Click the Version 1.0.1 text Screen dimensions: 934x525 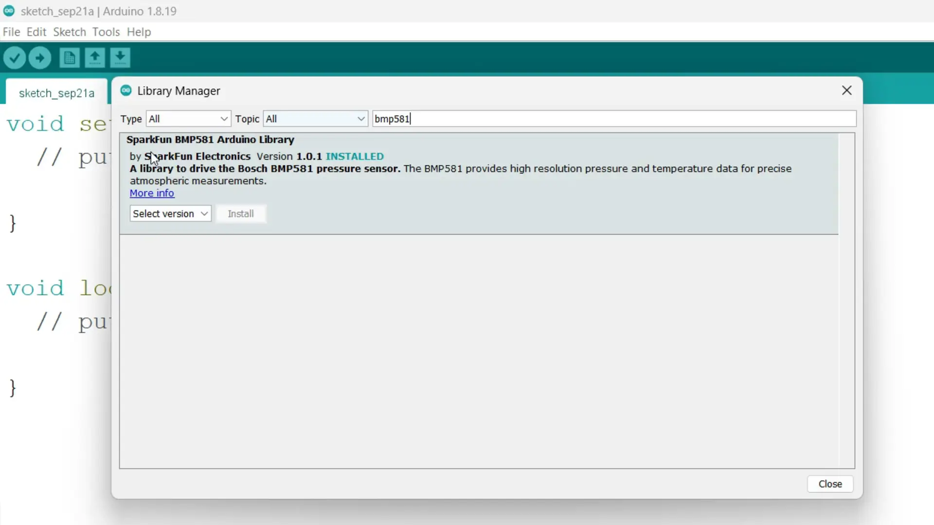tap(289, 157)
